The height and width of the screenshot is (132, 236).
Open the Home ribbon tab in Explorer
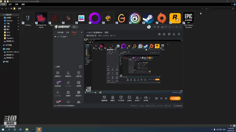[10, 4]
